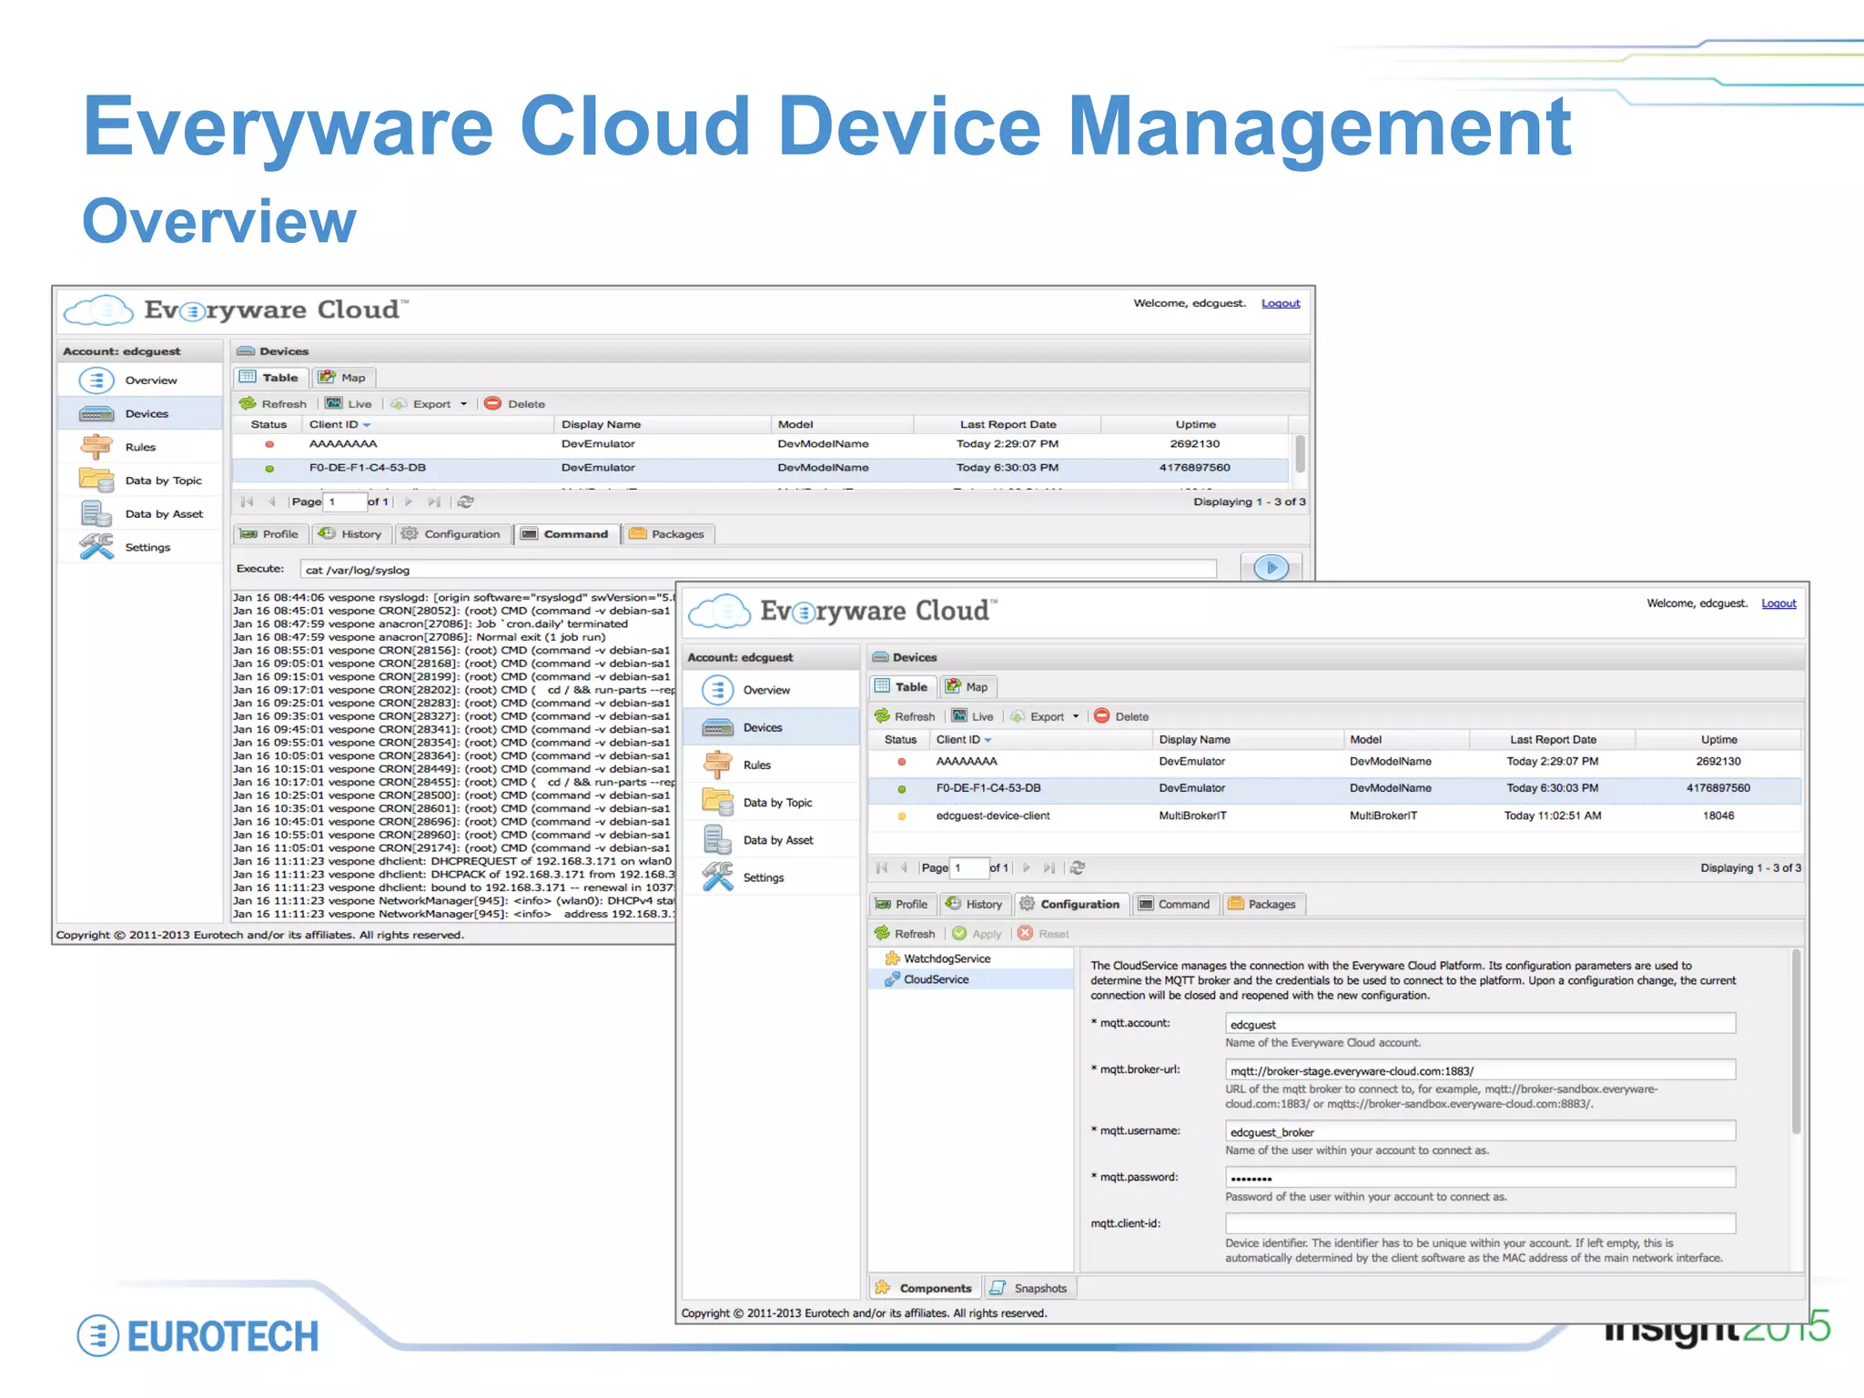Image resolution: width=1864 pixels, height=1398 pixels.
Task: Click page number field in front window pager
Action: tap(968, 868)
